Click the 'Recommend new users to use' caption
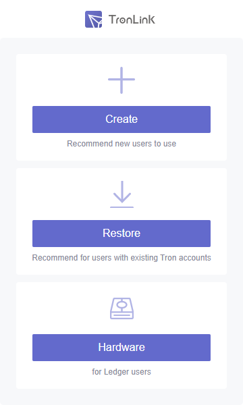The image size is (243, 405). 122,144
